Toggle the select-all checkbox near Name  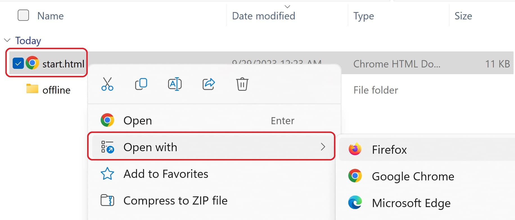23,15
